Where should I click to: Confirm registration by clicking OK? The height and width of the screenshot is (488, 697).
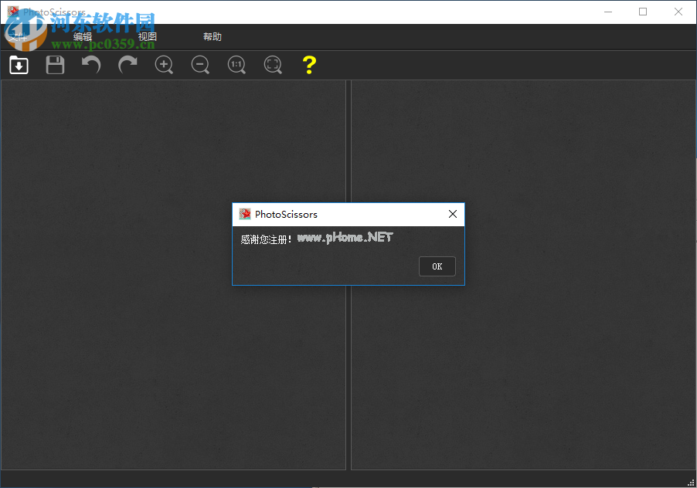click(x=437, y=266)
